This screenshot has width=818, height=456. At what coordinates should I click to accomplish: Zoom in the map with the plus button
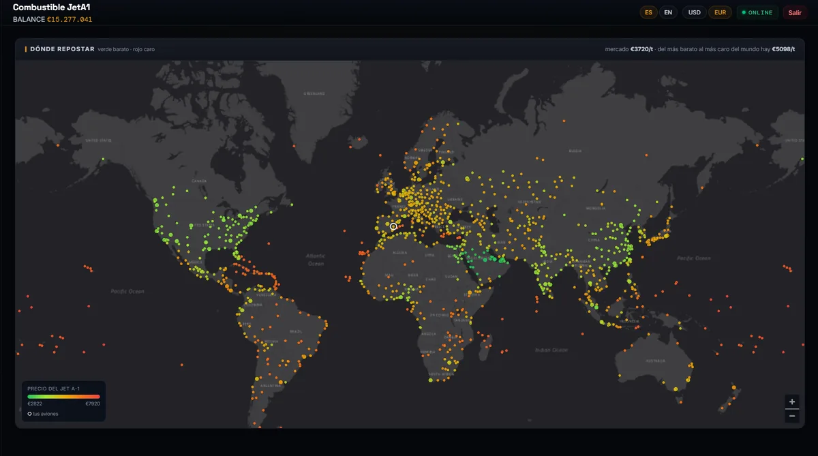[791, 401]
